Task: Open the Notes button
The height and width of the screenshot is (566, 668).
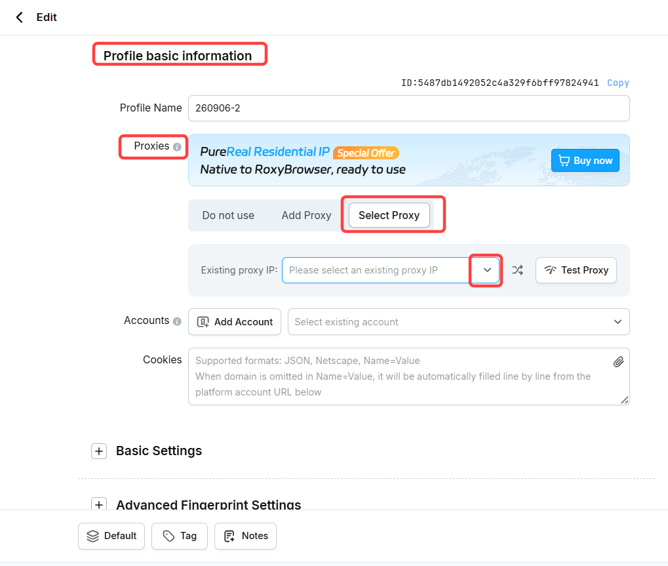Action: [x=245, y=536]
